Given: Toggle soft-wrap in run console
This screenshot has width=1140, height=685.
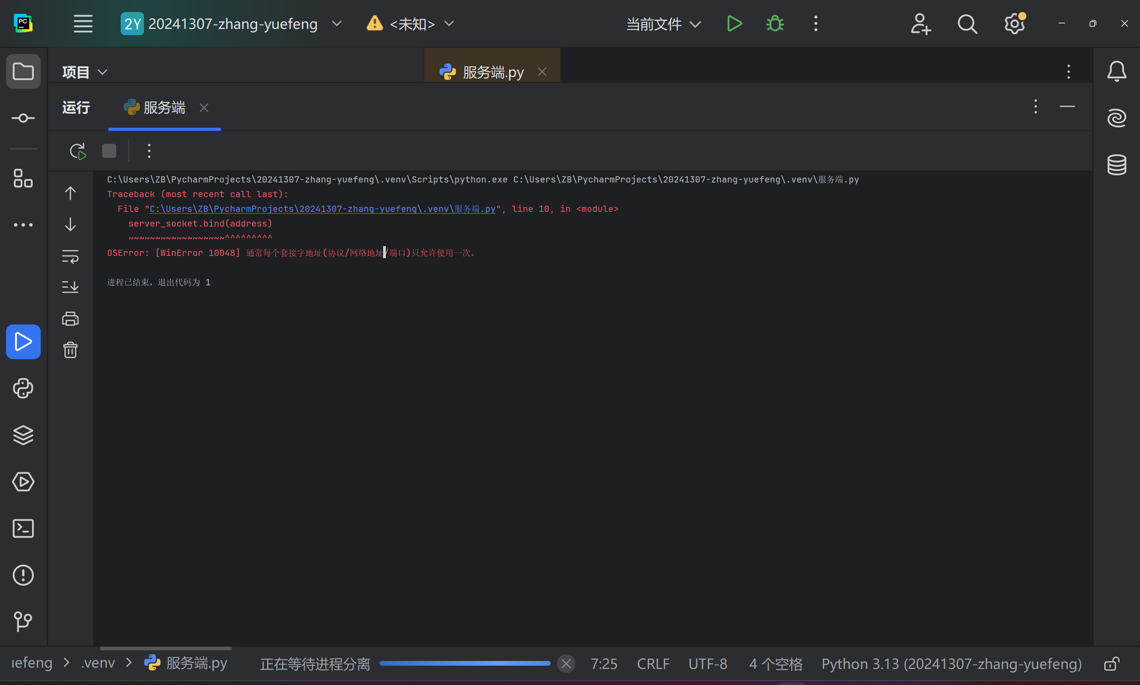Looking at the screenshot, I should 70,256.
